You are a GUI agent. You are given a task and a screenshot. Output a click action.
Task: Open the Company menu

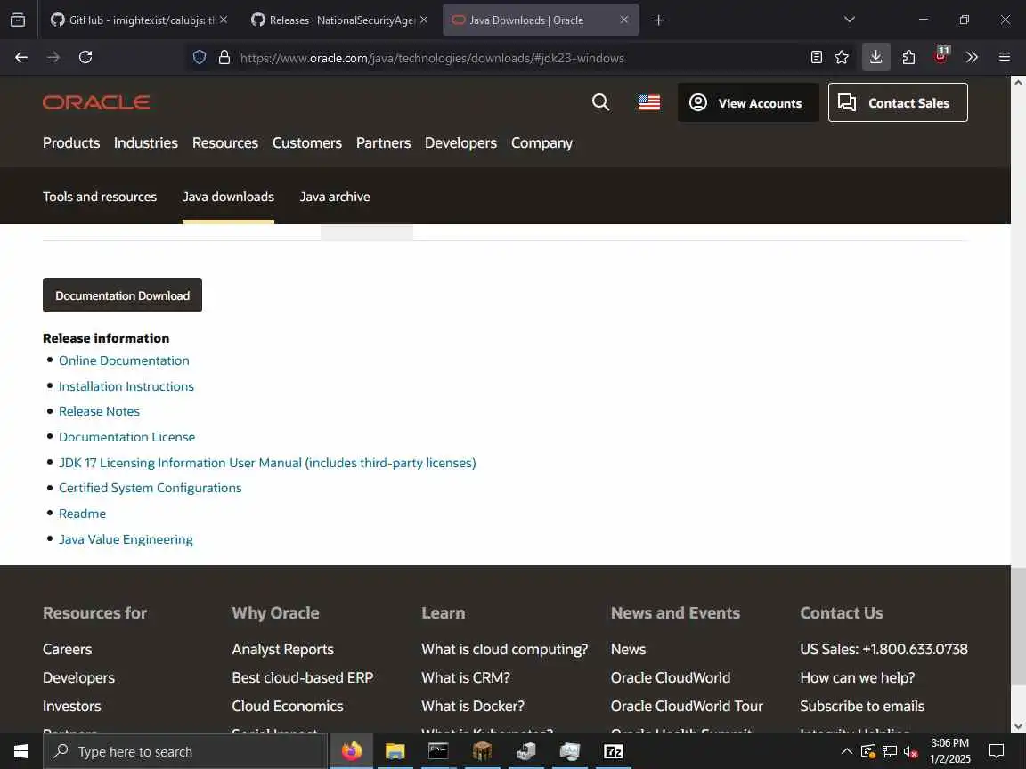tap(541, 142)
